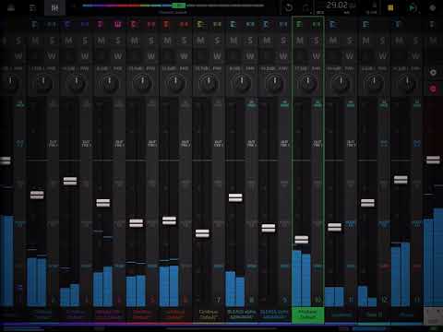Viewport: 443px width, 332px height.
Task: Click track 11 pan knob
Action: [x=341, y=82]
